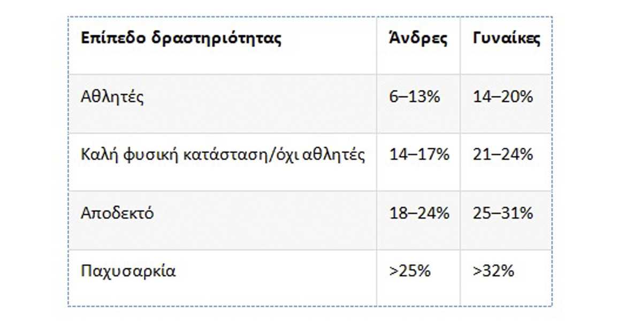Select the "14–20%" cell
Viewport: 642px width, 321px height.
pyautogui.click(x=503, y=97)
